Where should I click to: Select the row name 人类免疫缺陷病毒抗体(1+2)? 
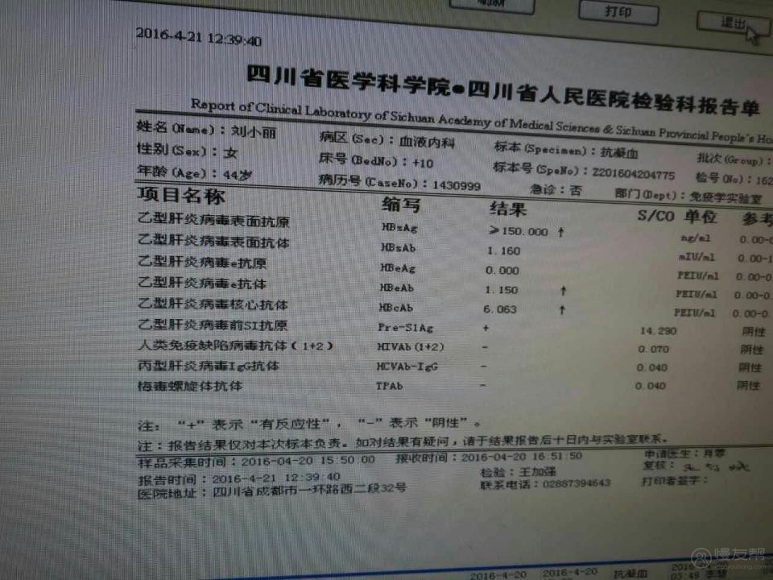tap(236, 346)
